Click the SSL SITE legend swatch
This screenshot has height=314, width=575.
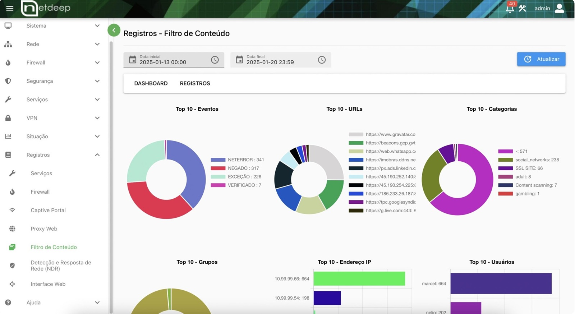(x=505, y=168)
